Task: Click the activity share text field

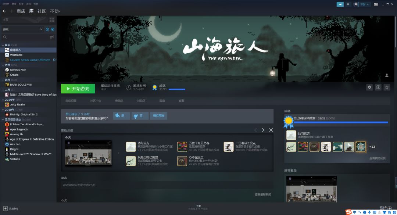Action: pyautogui.click(x=167, y=185)
